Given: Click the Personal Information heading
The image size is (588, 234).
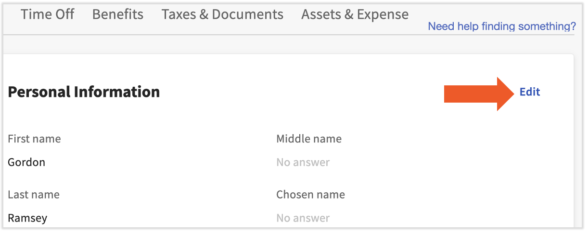Looking at the screenshot, I should [x=84, y=92].
